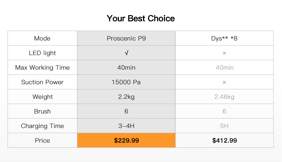Select the Weight row label

coord(43,97)
